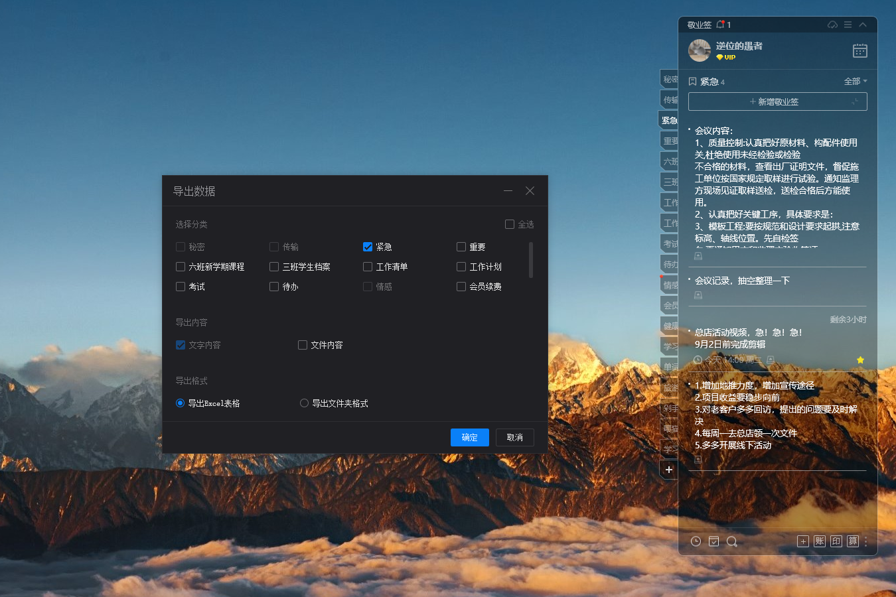The height and width of the screenshot is (597, 896).
Task: Click the 算 calculator icon in the bottom bar
Action: 853,541
